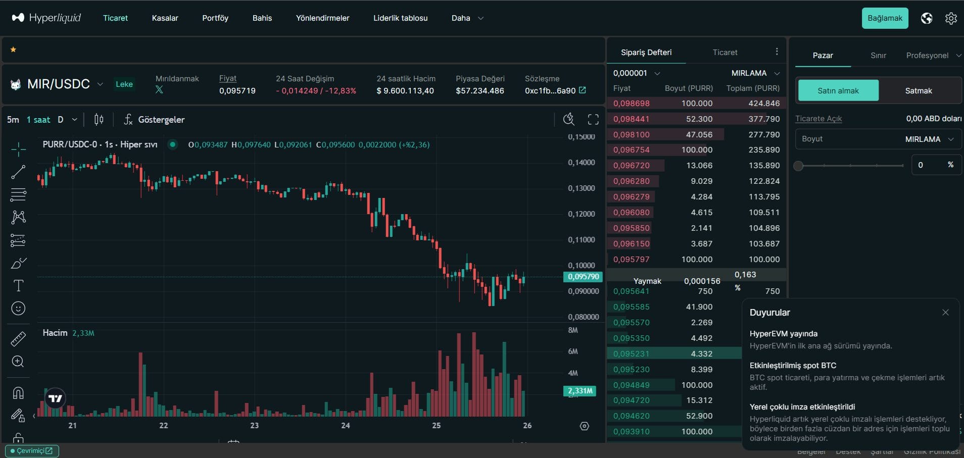964x458 pixels.
Task: Lock all drawings on chart
Action: (x=18, y=438)
